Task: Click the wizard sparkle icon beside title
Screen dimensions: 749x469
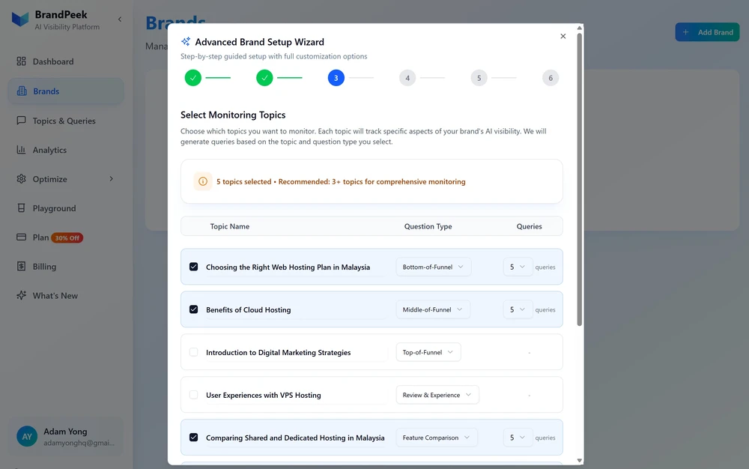Action: [185, 41]
